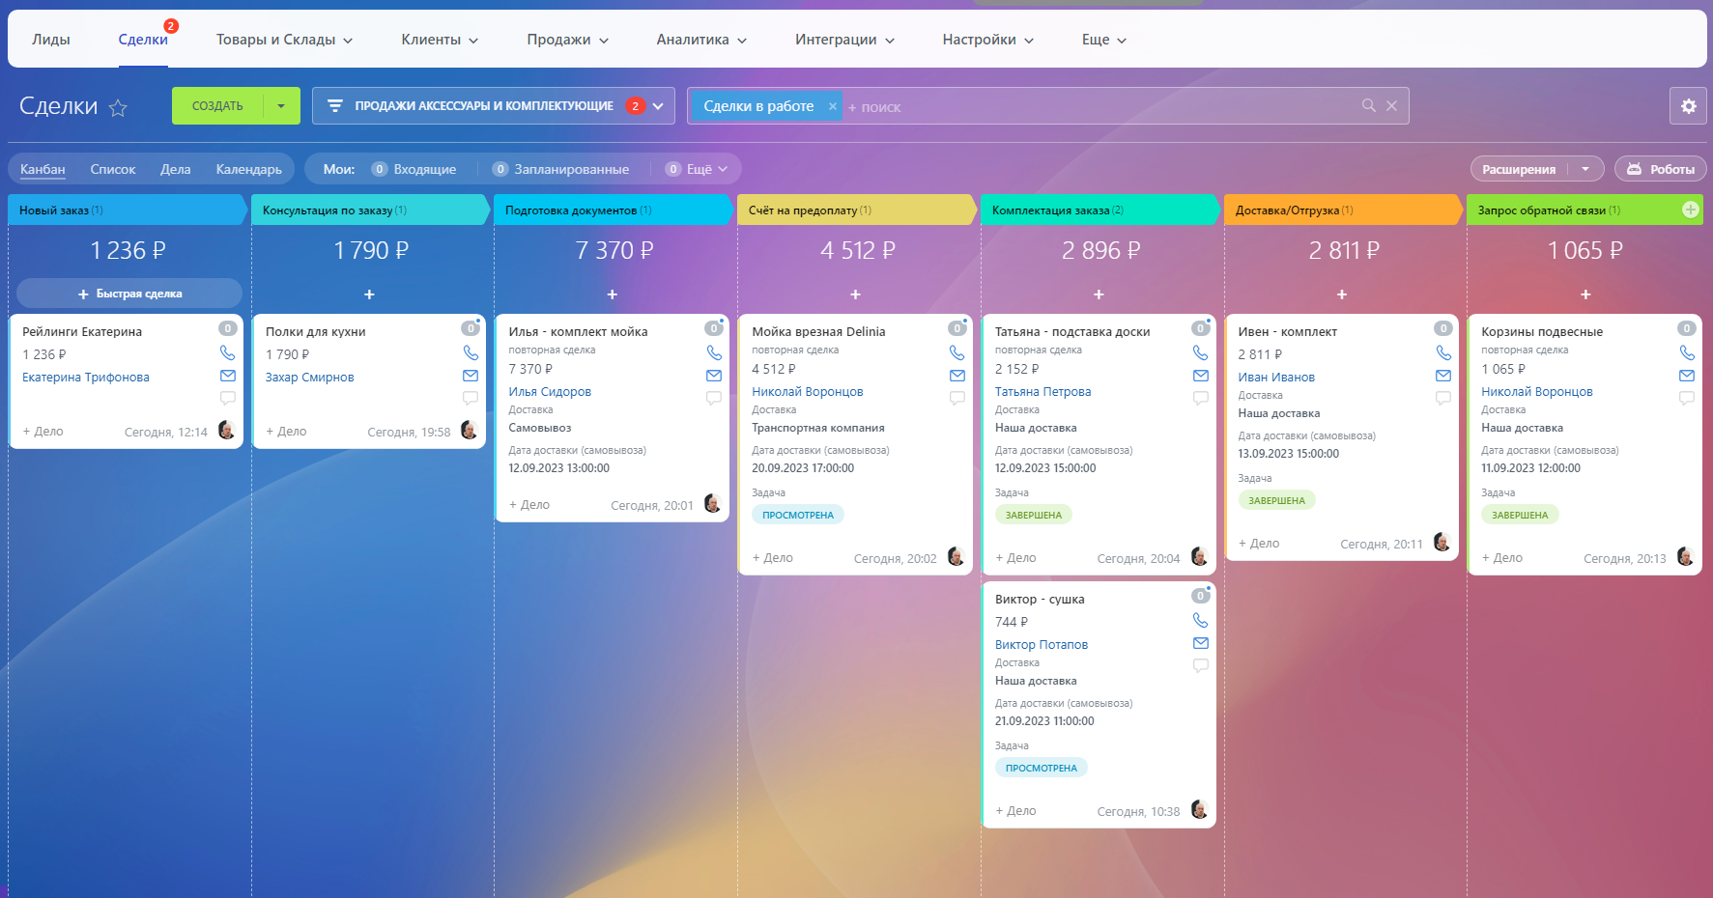Add a deal in Доставка/Отгрузка column
Screen dimensions: 1713x898
[x=1342, y=294]
